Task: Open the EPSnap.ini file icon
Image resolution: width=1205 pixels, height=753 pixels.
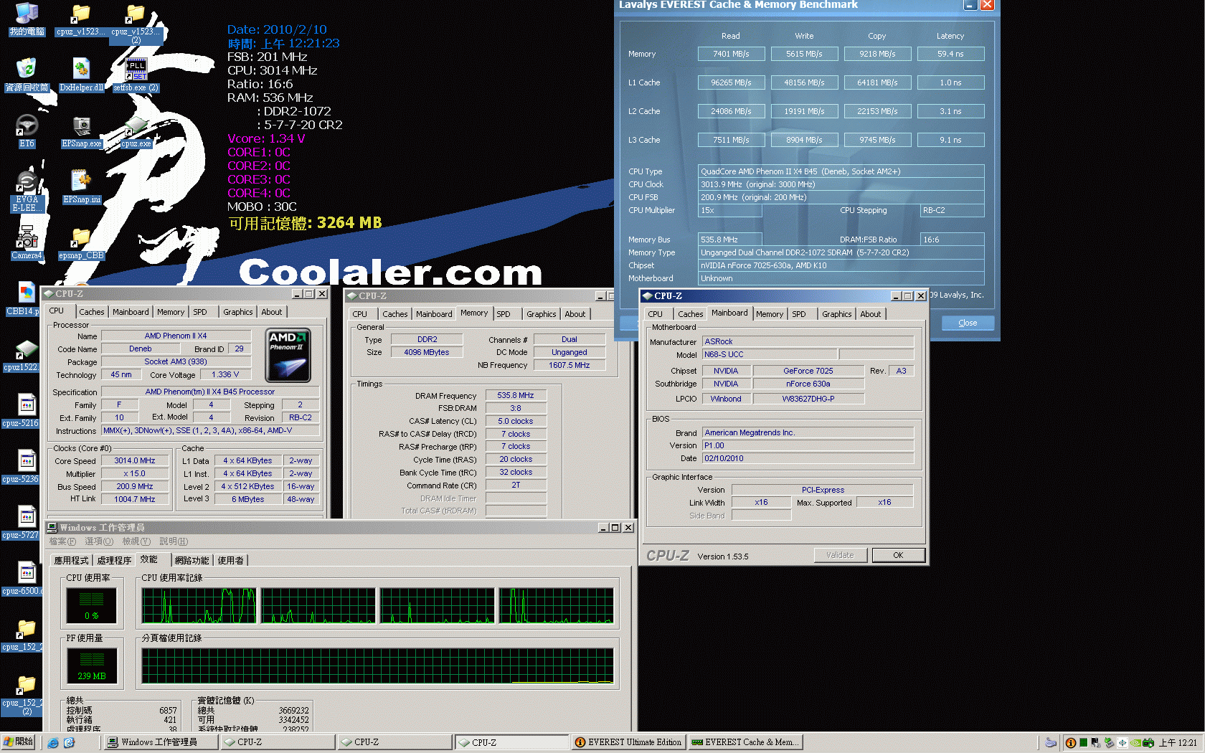Action: pos(81,186)
